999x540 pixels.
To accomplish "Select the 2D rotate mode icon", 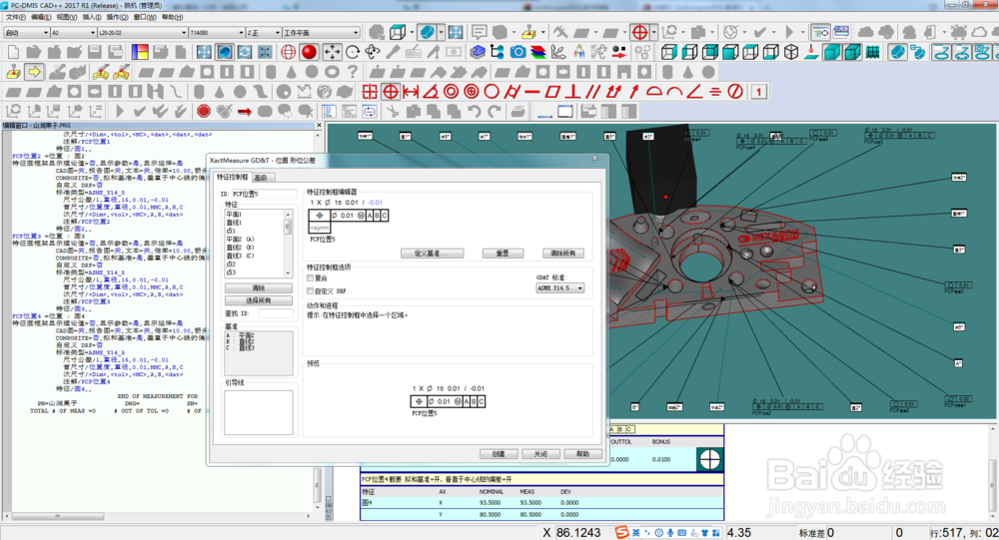I will (x=353, y=52).
